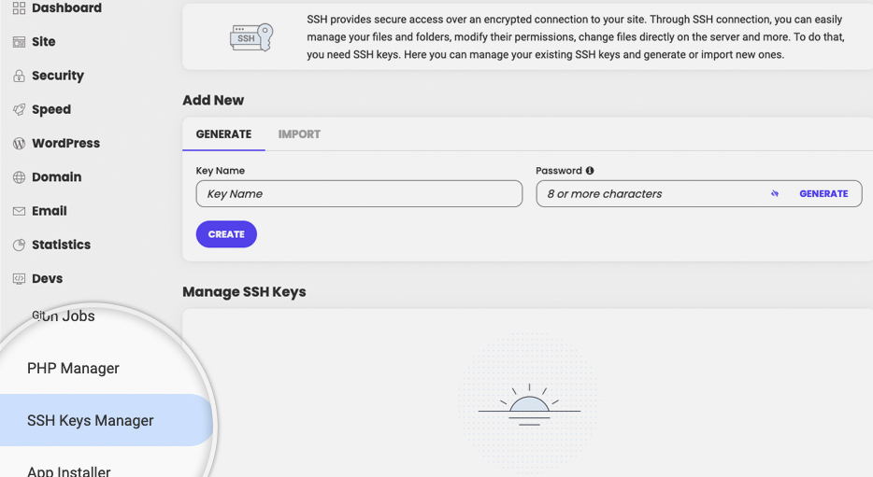Open Cron Jobs submenu item
This screenshot has height=477, width=873.
(x=63, y=316)
